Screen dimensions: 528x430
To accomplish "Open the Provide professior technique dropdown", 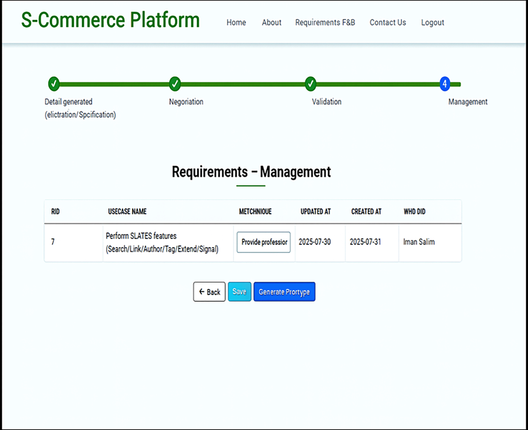I will point(264,242).
